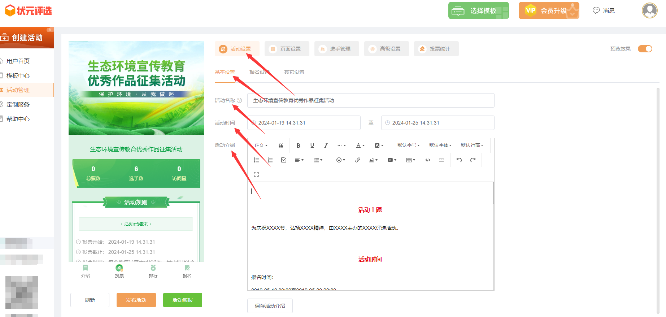Insert a blockquote with the quote icon

coord(281,146)
